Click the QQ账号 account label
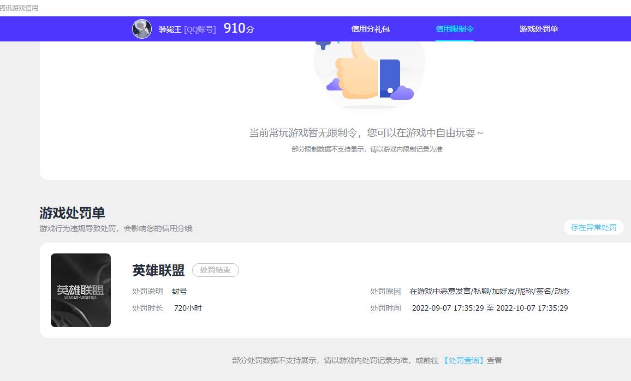The width and height of the screenshot is (631, 381). (x=199, y=29)
